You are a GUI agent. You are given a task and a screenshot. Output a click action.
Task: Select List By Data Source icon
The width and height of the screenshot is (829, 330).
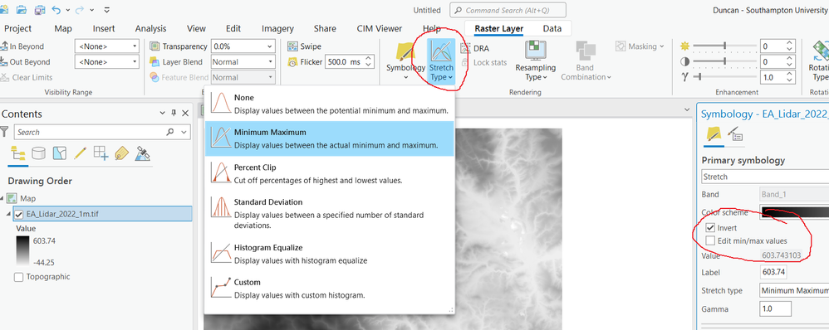point(38,153)
